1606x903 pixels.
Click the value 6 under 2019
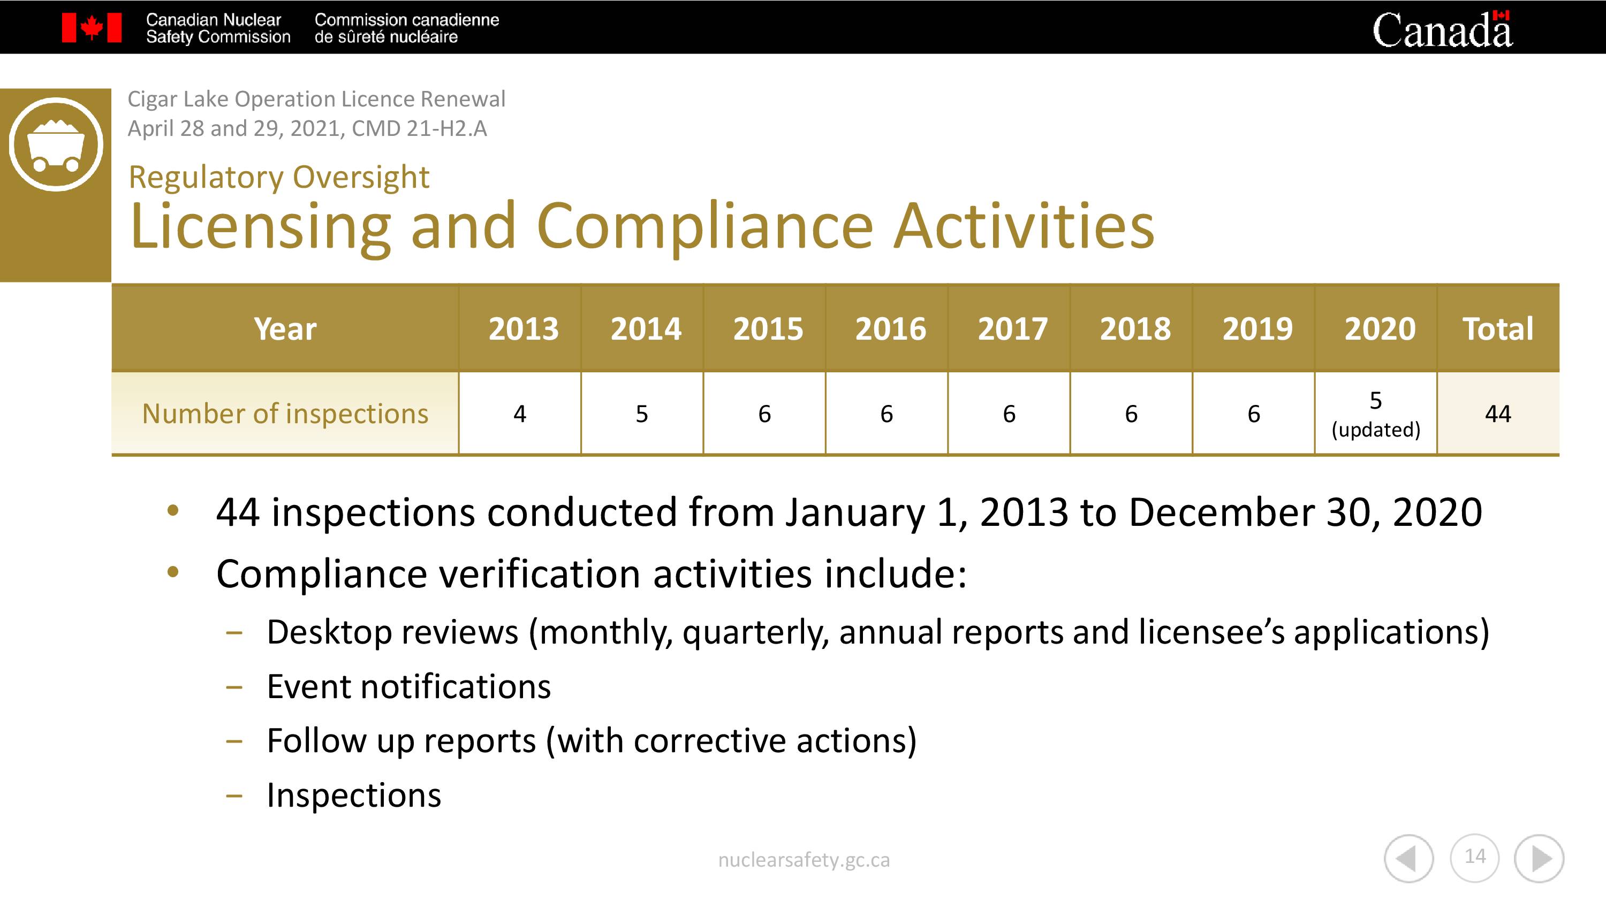(1253, 413)
